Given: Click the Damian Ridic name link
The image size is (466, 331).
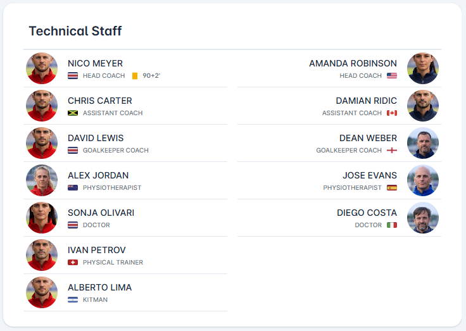Looking at the screenshot, I should coord(366,101).
